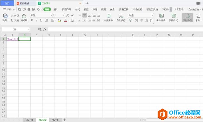Switch to 审阅 ribbon tab
Image resolution: width=203 pixels, height=122 pixels.
coord(95,9)
